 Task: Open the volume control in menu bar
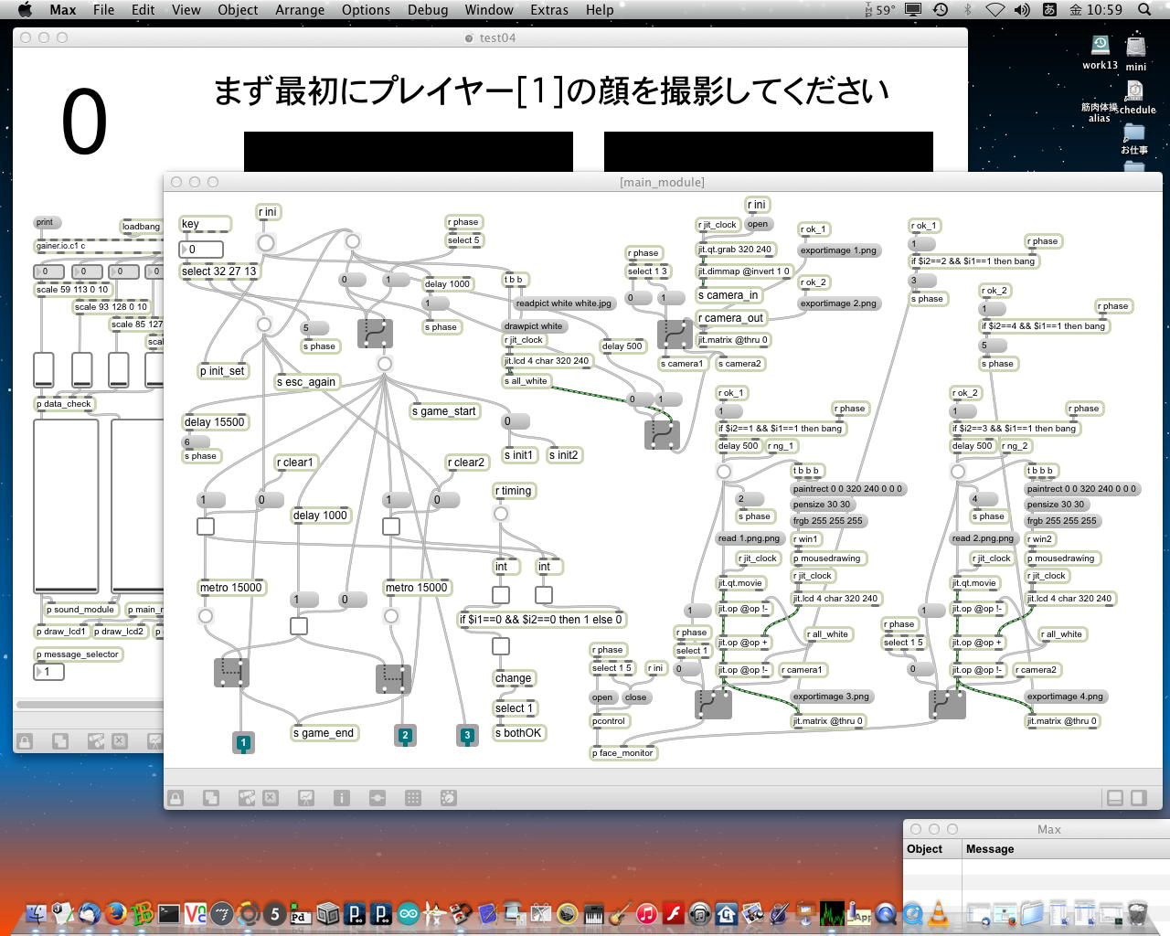coord(1022,9)
